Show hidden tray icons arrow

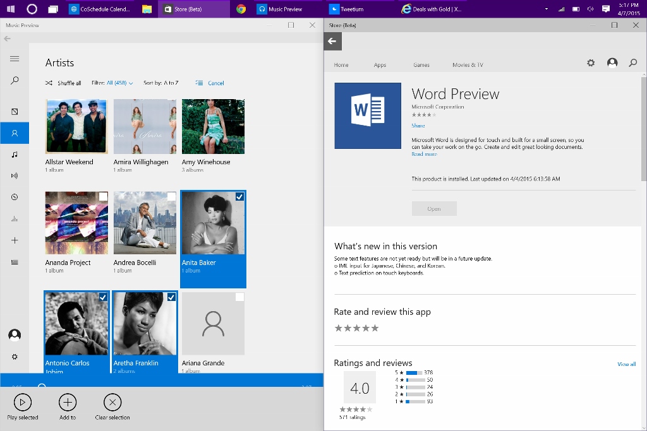[547, 9]
